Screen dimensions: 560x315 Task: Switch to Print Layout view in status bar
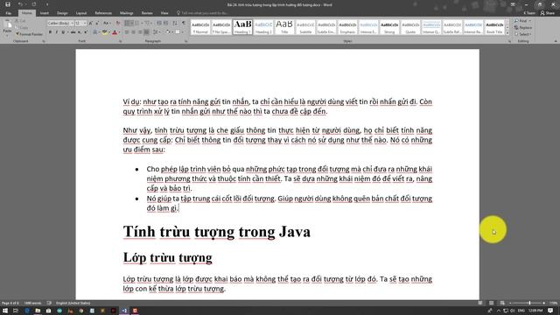pyautogui.click(x=492, y=303)
